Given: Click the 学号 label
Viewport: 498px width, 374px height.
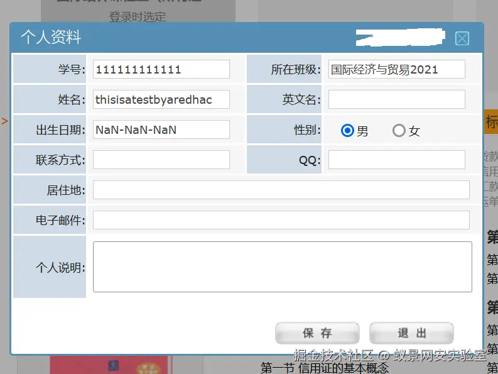Looking at the screenshot, I should click(x=72, y=69).
